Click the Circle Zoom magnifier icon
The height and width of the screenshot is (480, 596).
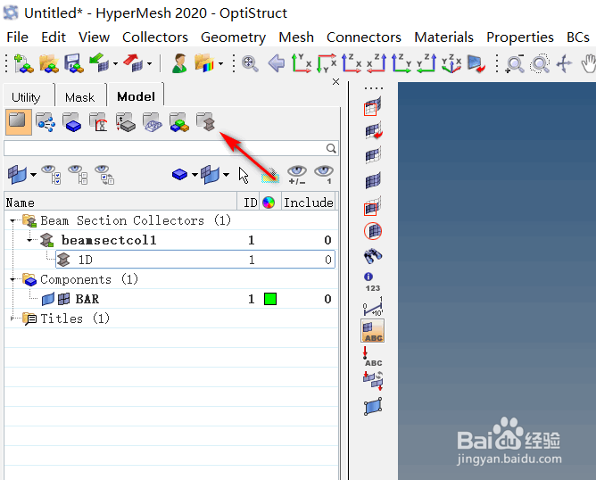click(540, 63)
